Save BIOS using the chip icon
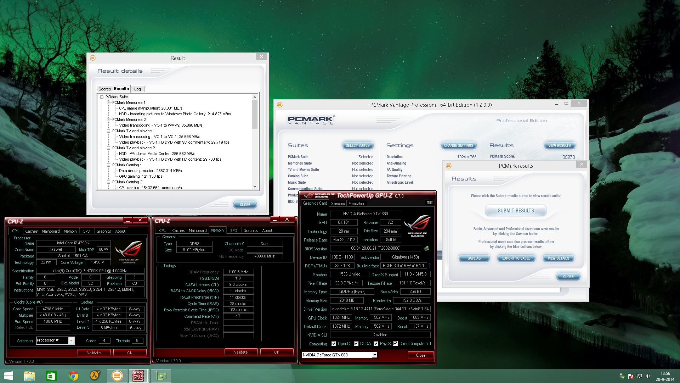Viewport: 680px width, 383px height. 426,249
